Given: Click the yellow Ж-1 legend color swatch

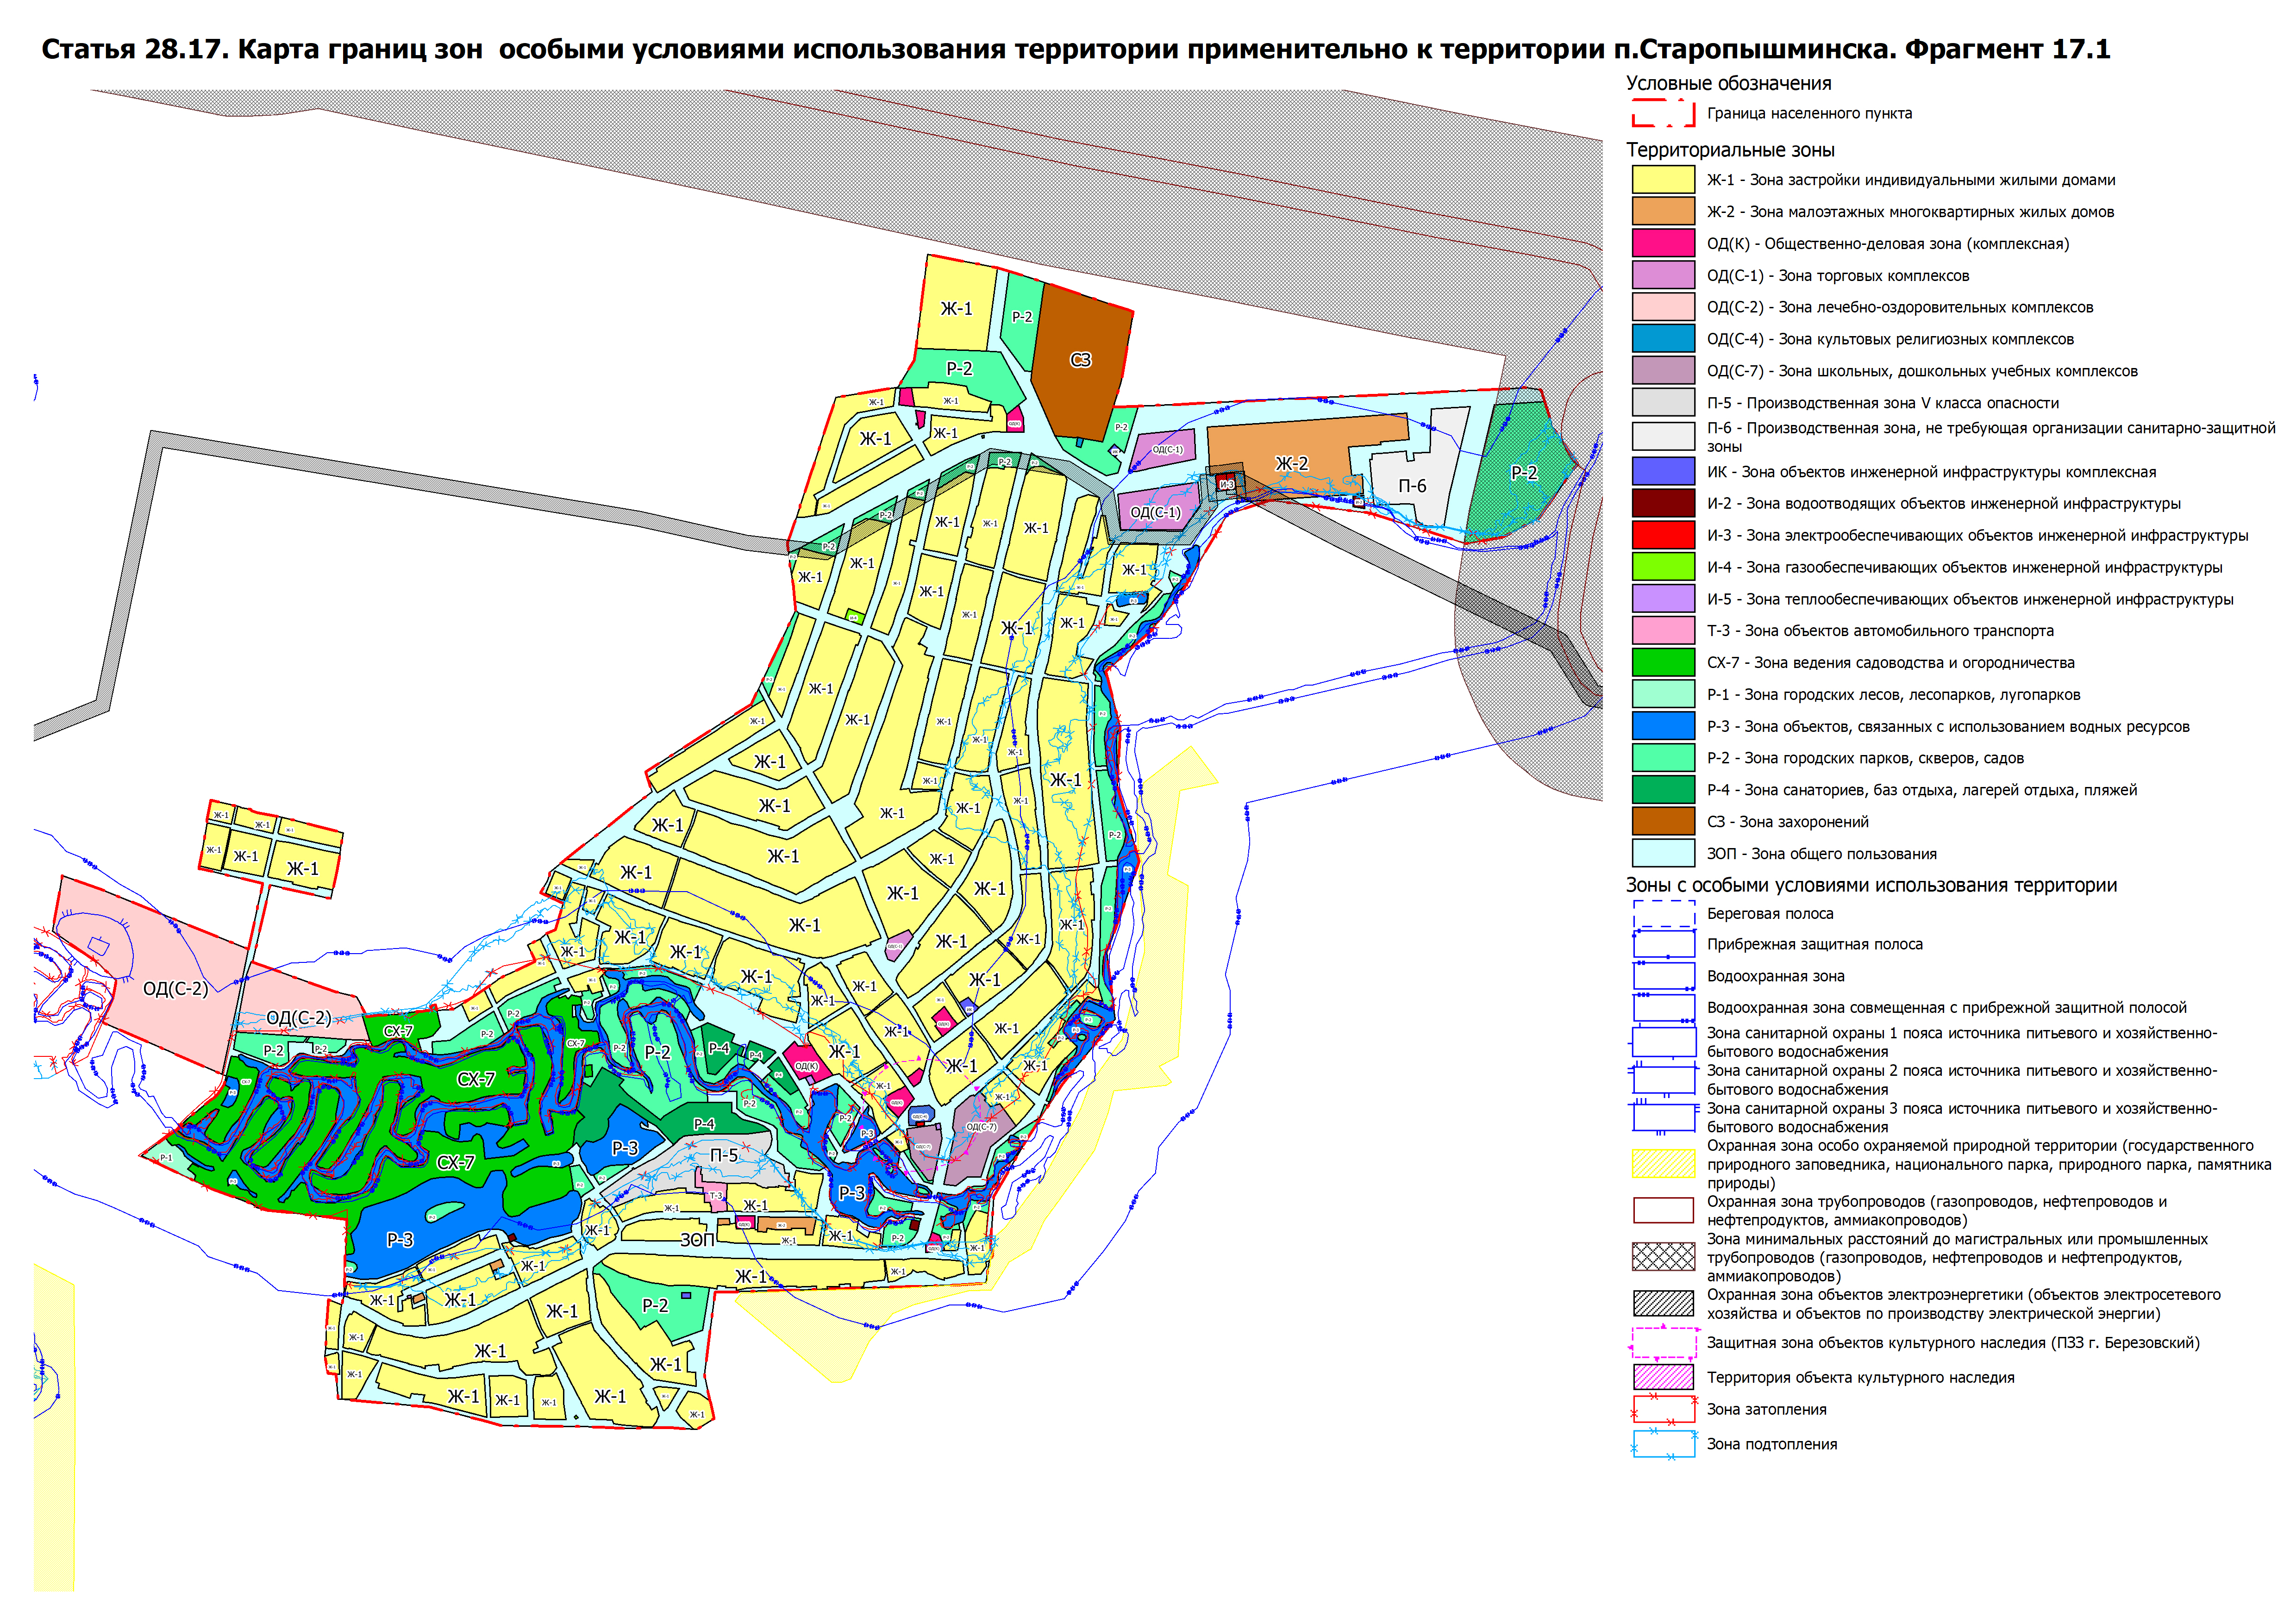Looking at the screenshot, I should click(1663, 180).
